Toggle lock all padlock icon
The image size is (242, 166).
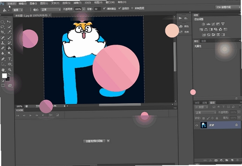click(217, 118)
